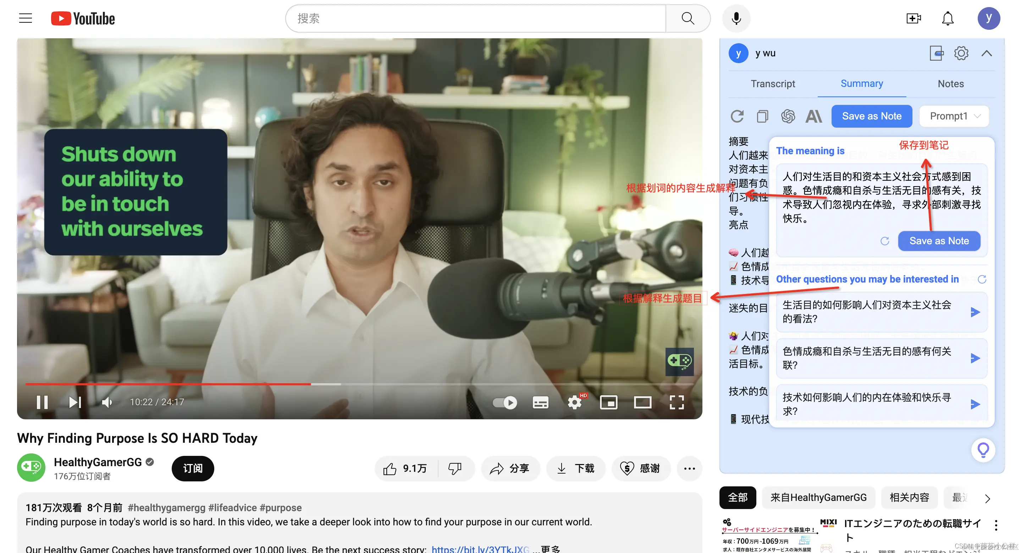Open extension settings gear icon
The image size is (1021, 553).
click(961, 53)
